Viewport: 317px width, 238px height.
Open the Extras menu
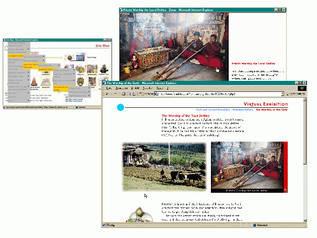coord(160,88)
